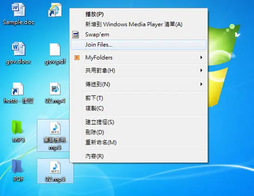Screen dimensions: 254x196
Task: Open 內容(R) properties menu entry
Action: pos(139,156)
